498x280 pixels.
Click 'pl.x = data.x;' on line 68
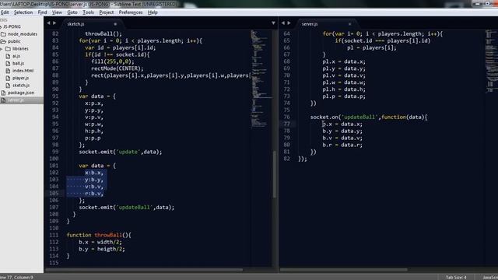click(344, 61)
